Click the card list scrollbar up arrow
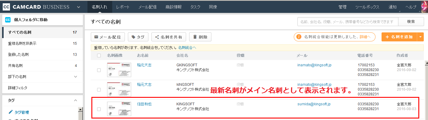Viewport: 428px width, 120px height. (x=426, y=63)
